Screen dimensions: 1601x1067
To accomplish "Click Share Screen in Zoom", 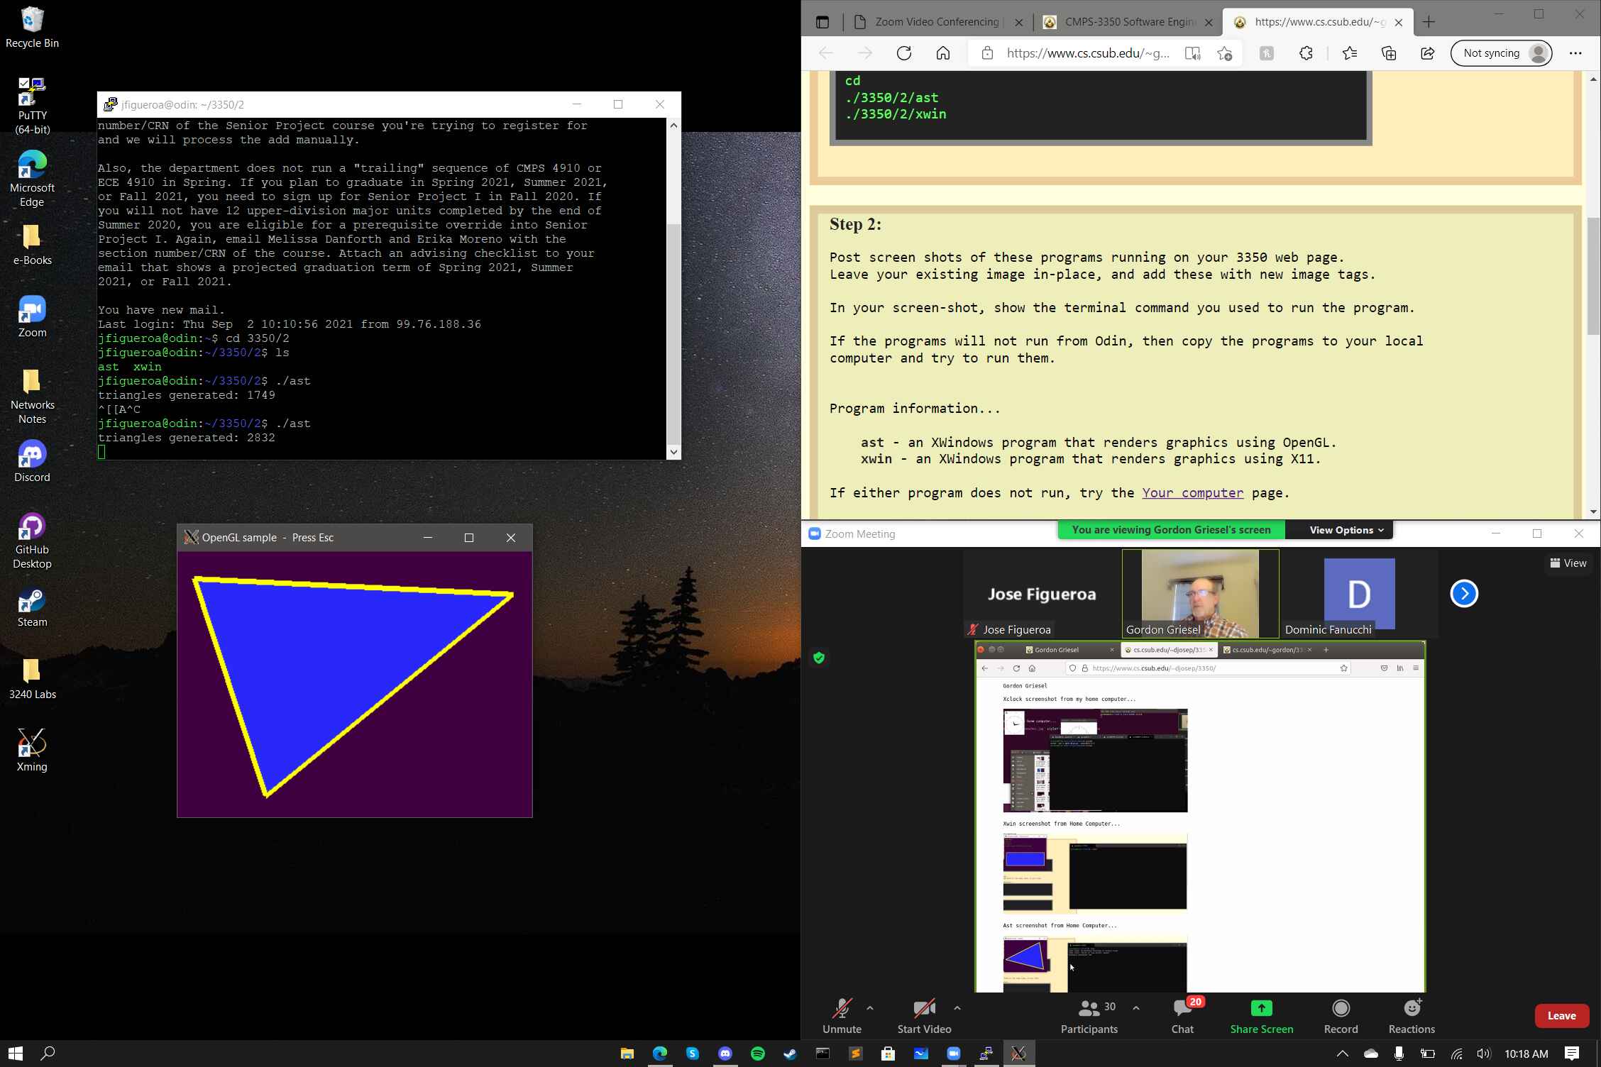I will pyautogui.click(x=1262, y=1016).
